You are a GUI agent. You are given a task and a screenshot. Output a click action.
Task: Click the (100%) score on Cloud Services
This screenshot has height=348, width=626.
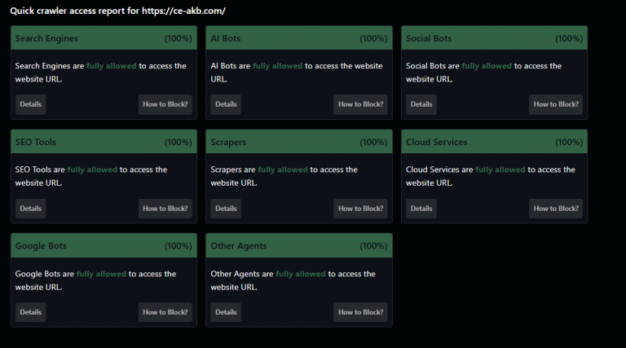[x=569, y=143]
